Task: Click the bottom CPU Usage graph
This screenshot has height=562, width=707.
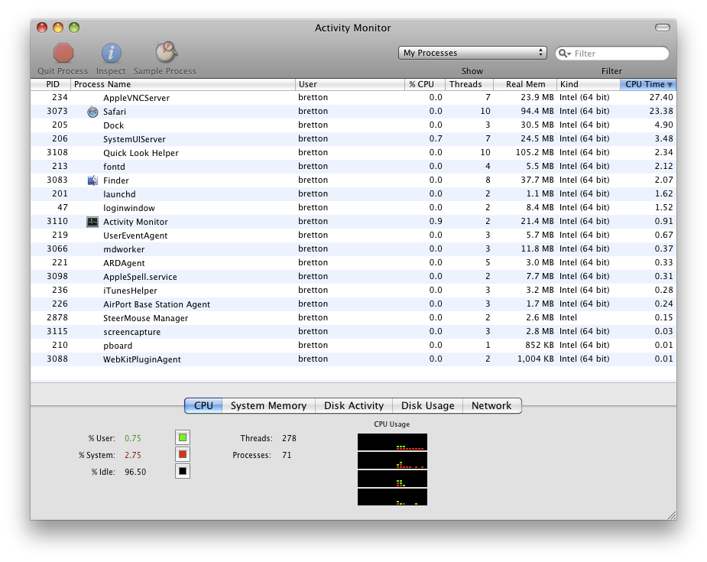Action: [392, 497]
